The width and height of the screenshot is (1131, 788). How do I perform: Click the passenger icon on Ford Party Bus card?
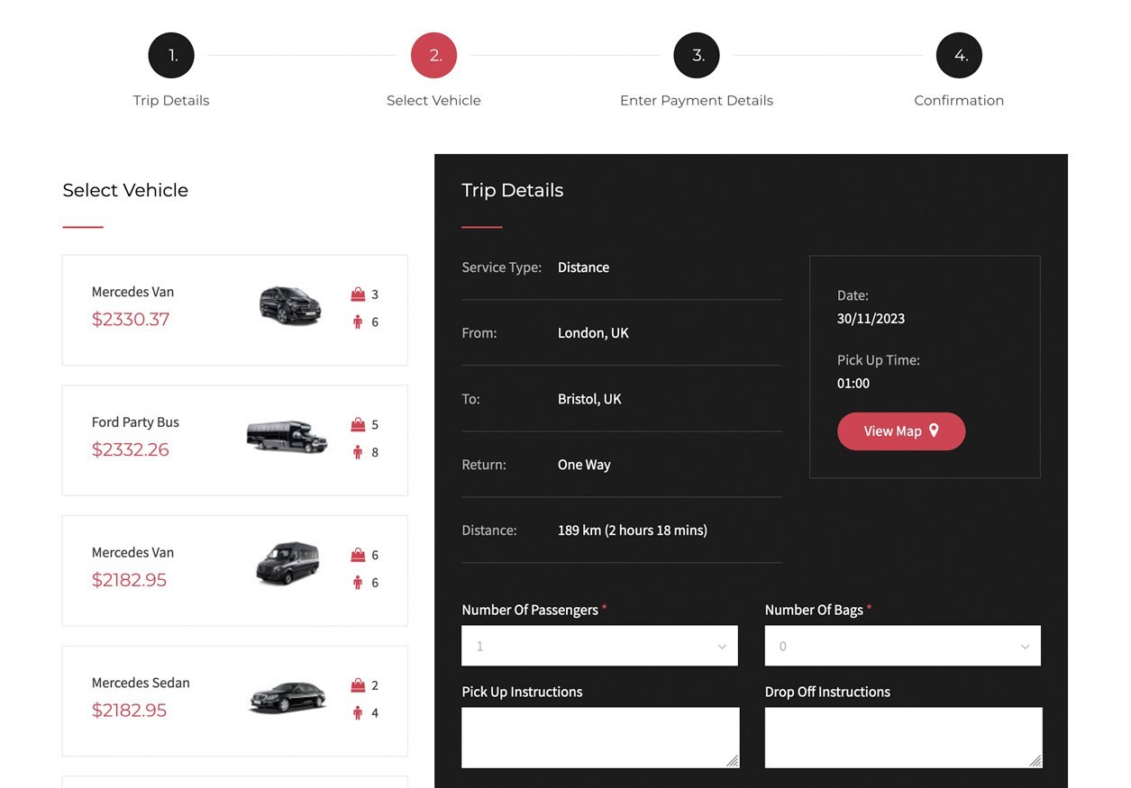point(358,452)
